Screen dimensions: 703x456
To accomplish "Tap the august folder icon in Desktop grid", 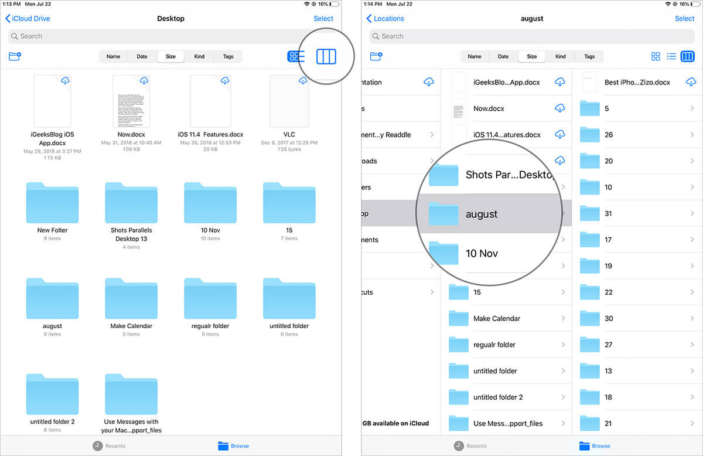I will tap(52, 298).
